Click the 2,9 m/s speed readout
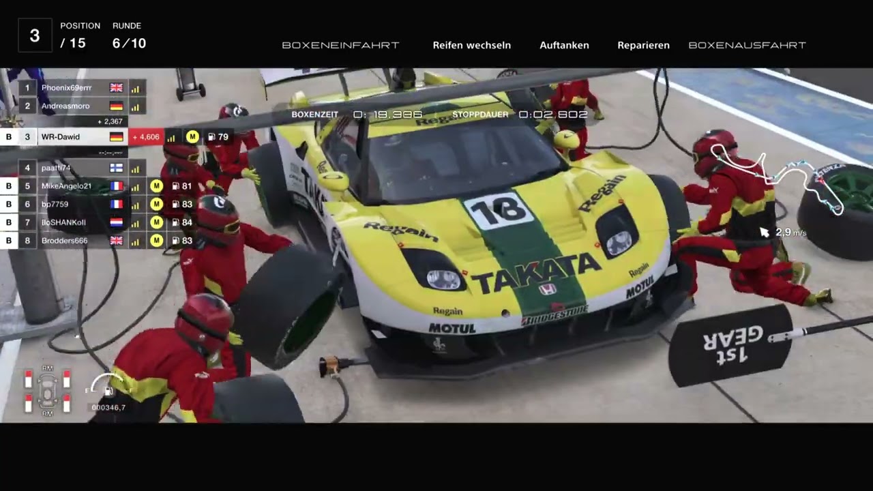873x491 pixels. point(790,233)
